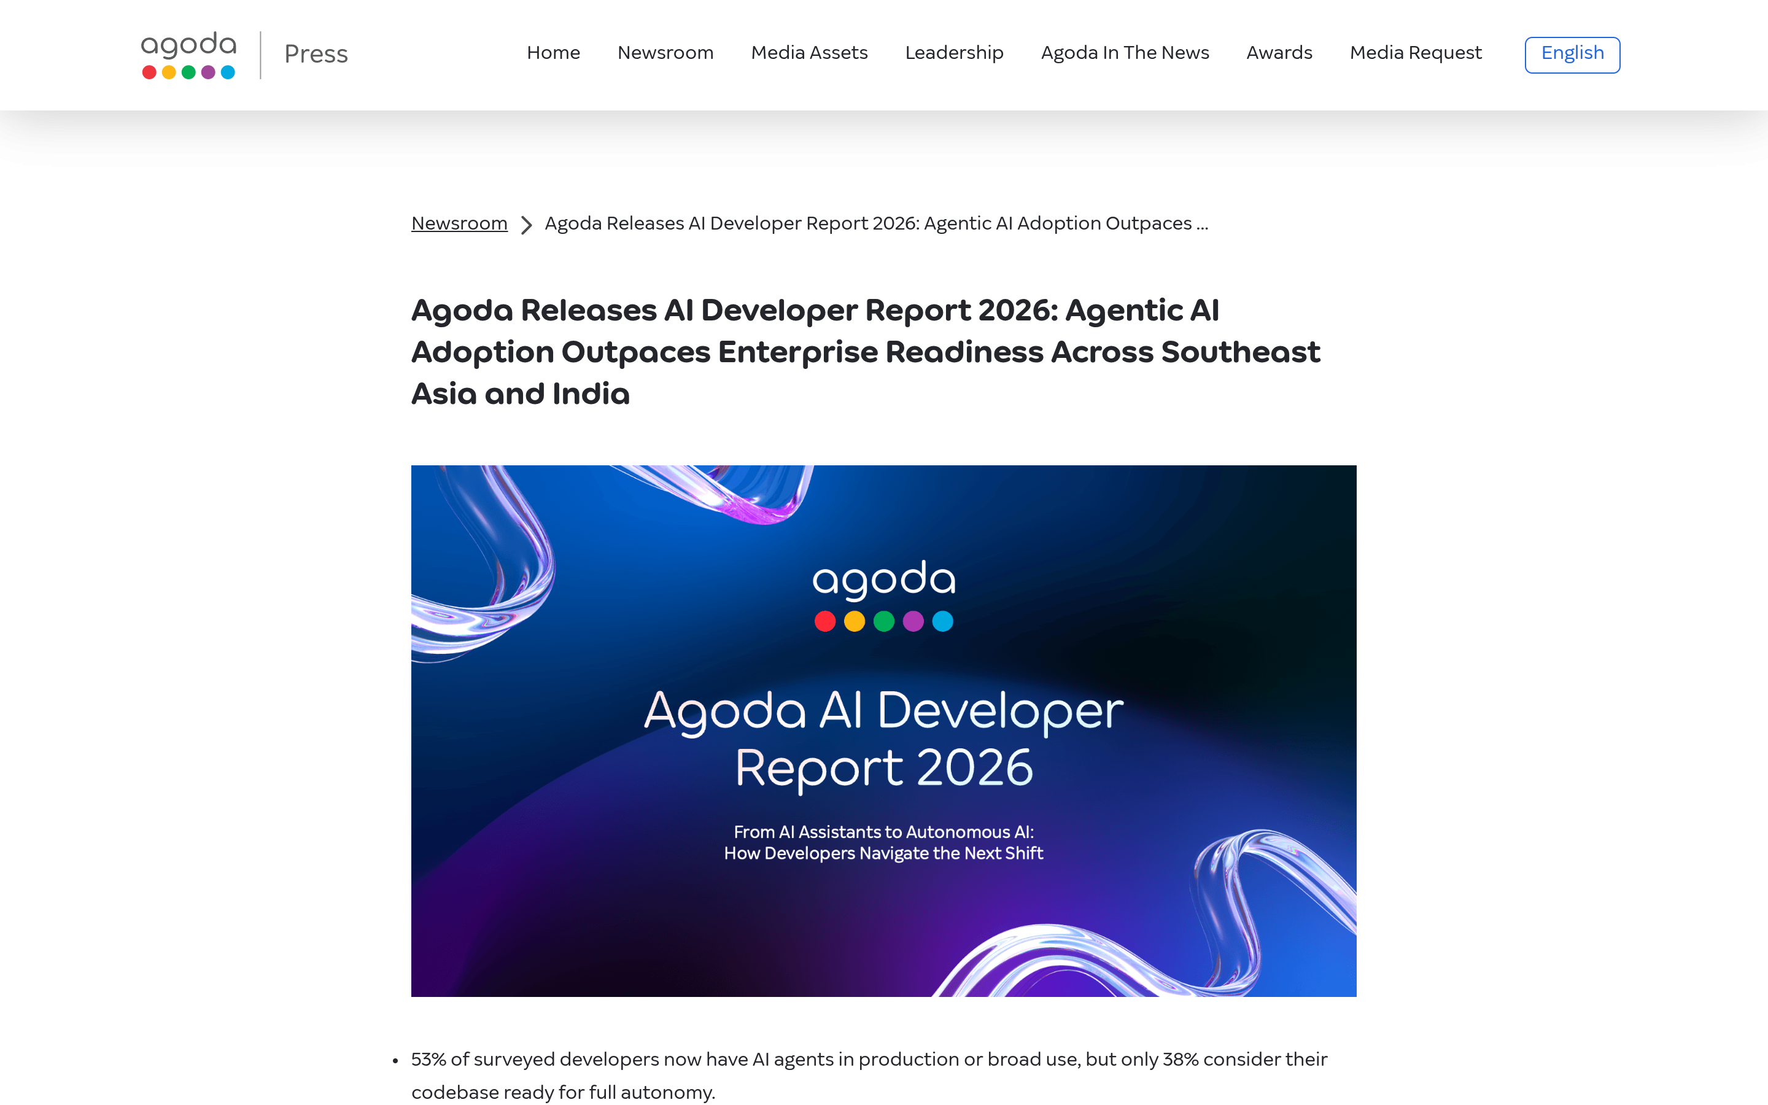Select the Leadership nav item

coord(954,53)
